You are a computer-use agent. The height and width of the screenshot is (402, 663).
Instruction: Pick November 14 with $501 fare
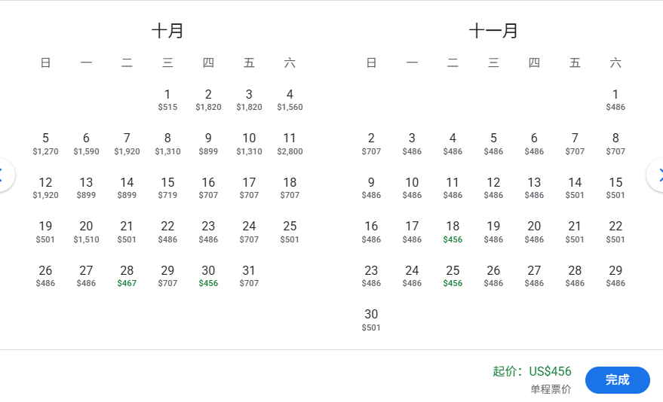coord(575,188)
